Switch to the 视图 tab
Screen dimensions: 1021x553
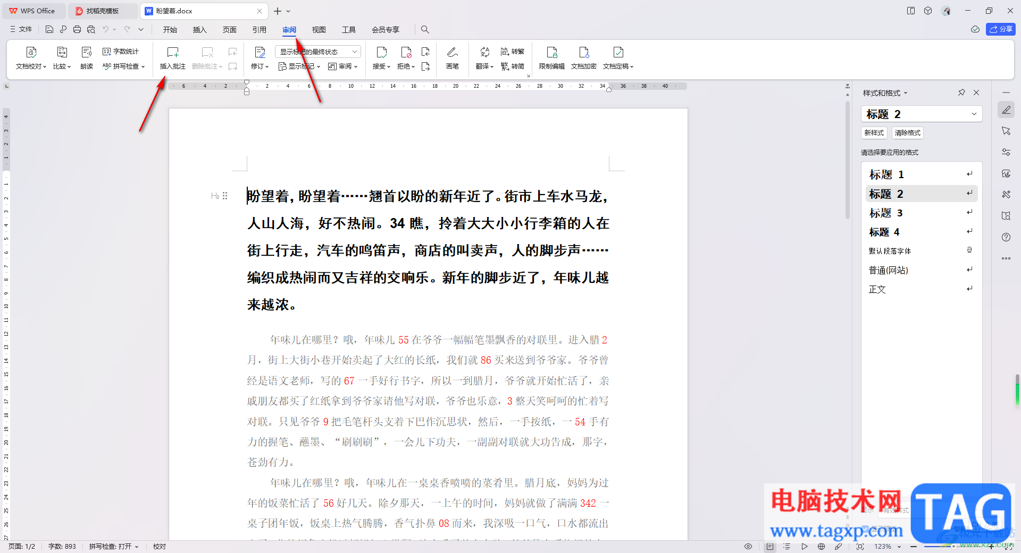[319, 30]
